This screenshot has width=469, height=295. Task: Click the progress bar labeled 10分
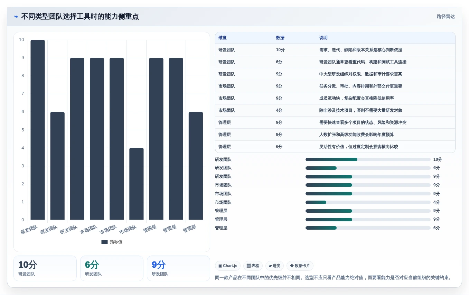(x=368, y=159)
